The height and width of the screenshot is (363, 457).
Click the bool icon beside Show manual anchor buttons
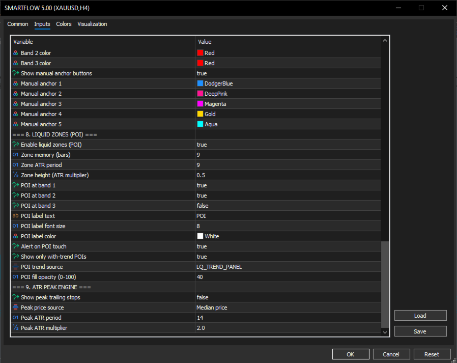[15, 73]
